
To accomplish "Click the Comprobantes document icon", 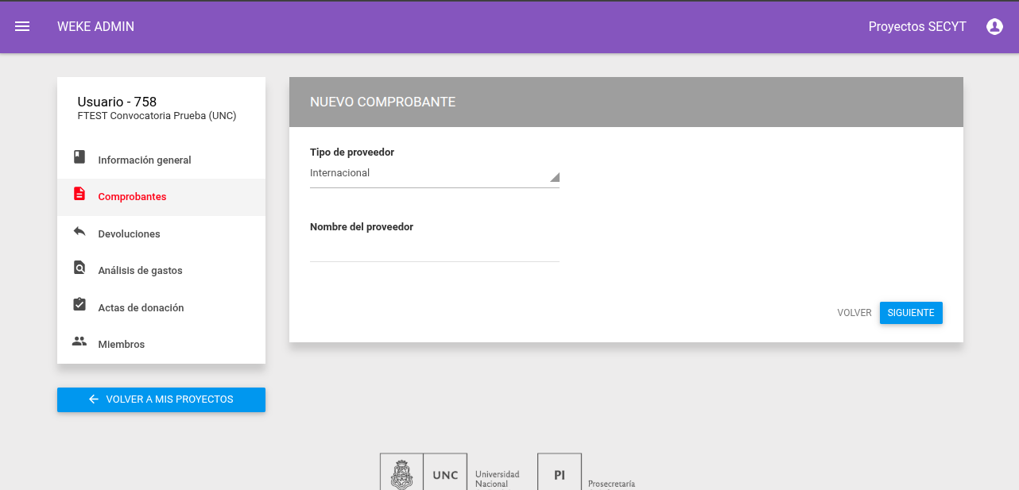I will [79, 194].
